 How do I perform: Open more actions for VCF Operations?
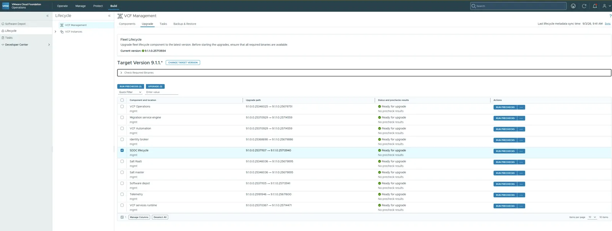pos(521,107)
